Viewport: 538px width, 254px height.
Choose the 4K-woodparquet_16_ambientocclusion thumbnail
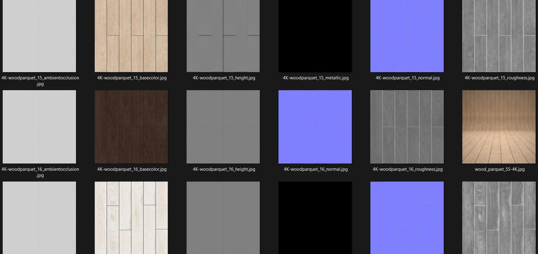pos(39,127)
